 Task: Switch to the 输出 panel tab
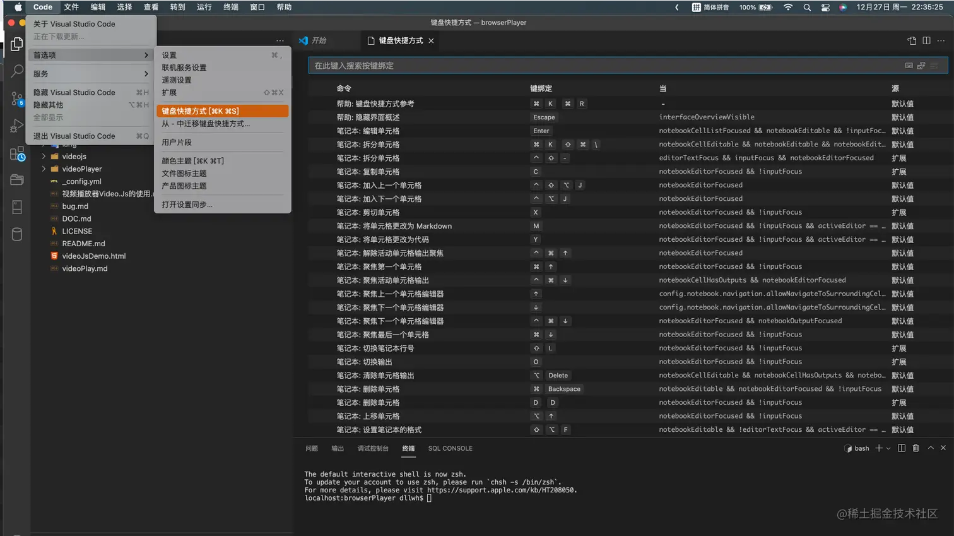pyautogui.click(x=338, y=448)
